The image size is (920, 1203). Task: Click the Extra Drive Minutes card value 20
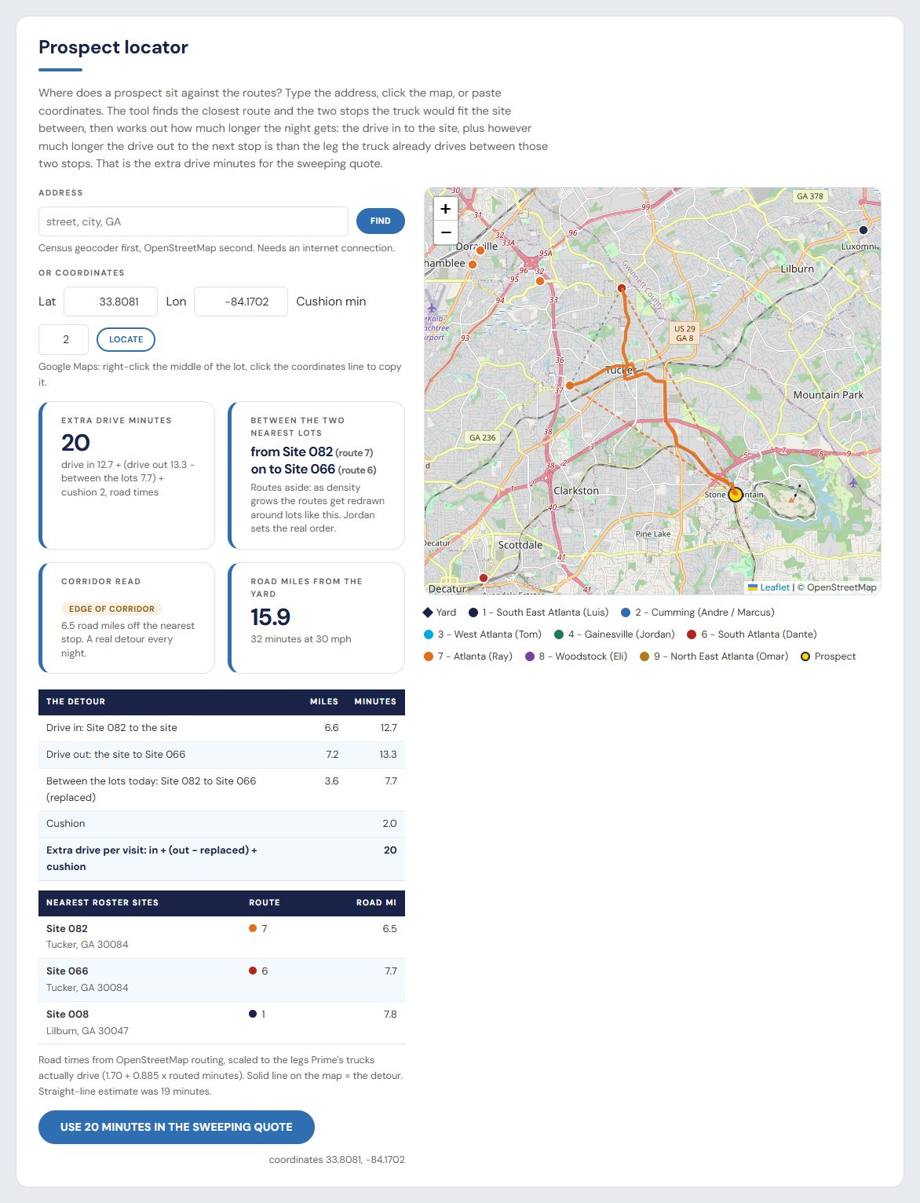tap(75, 443)
